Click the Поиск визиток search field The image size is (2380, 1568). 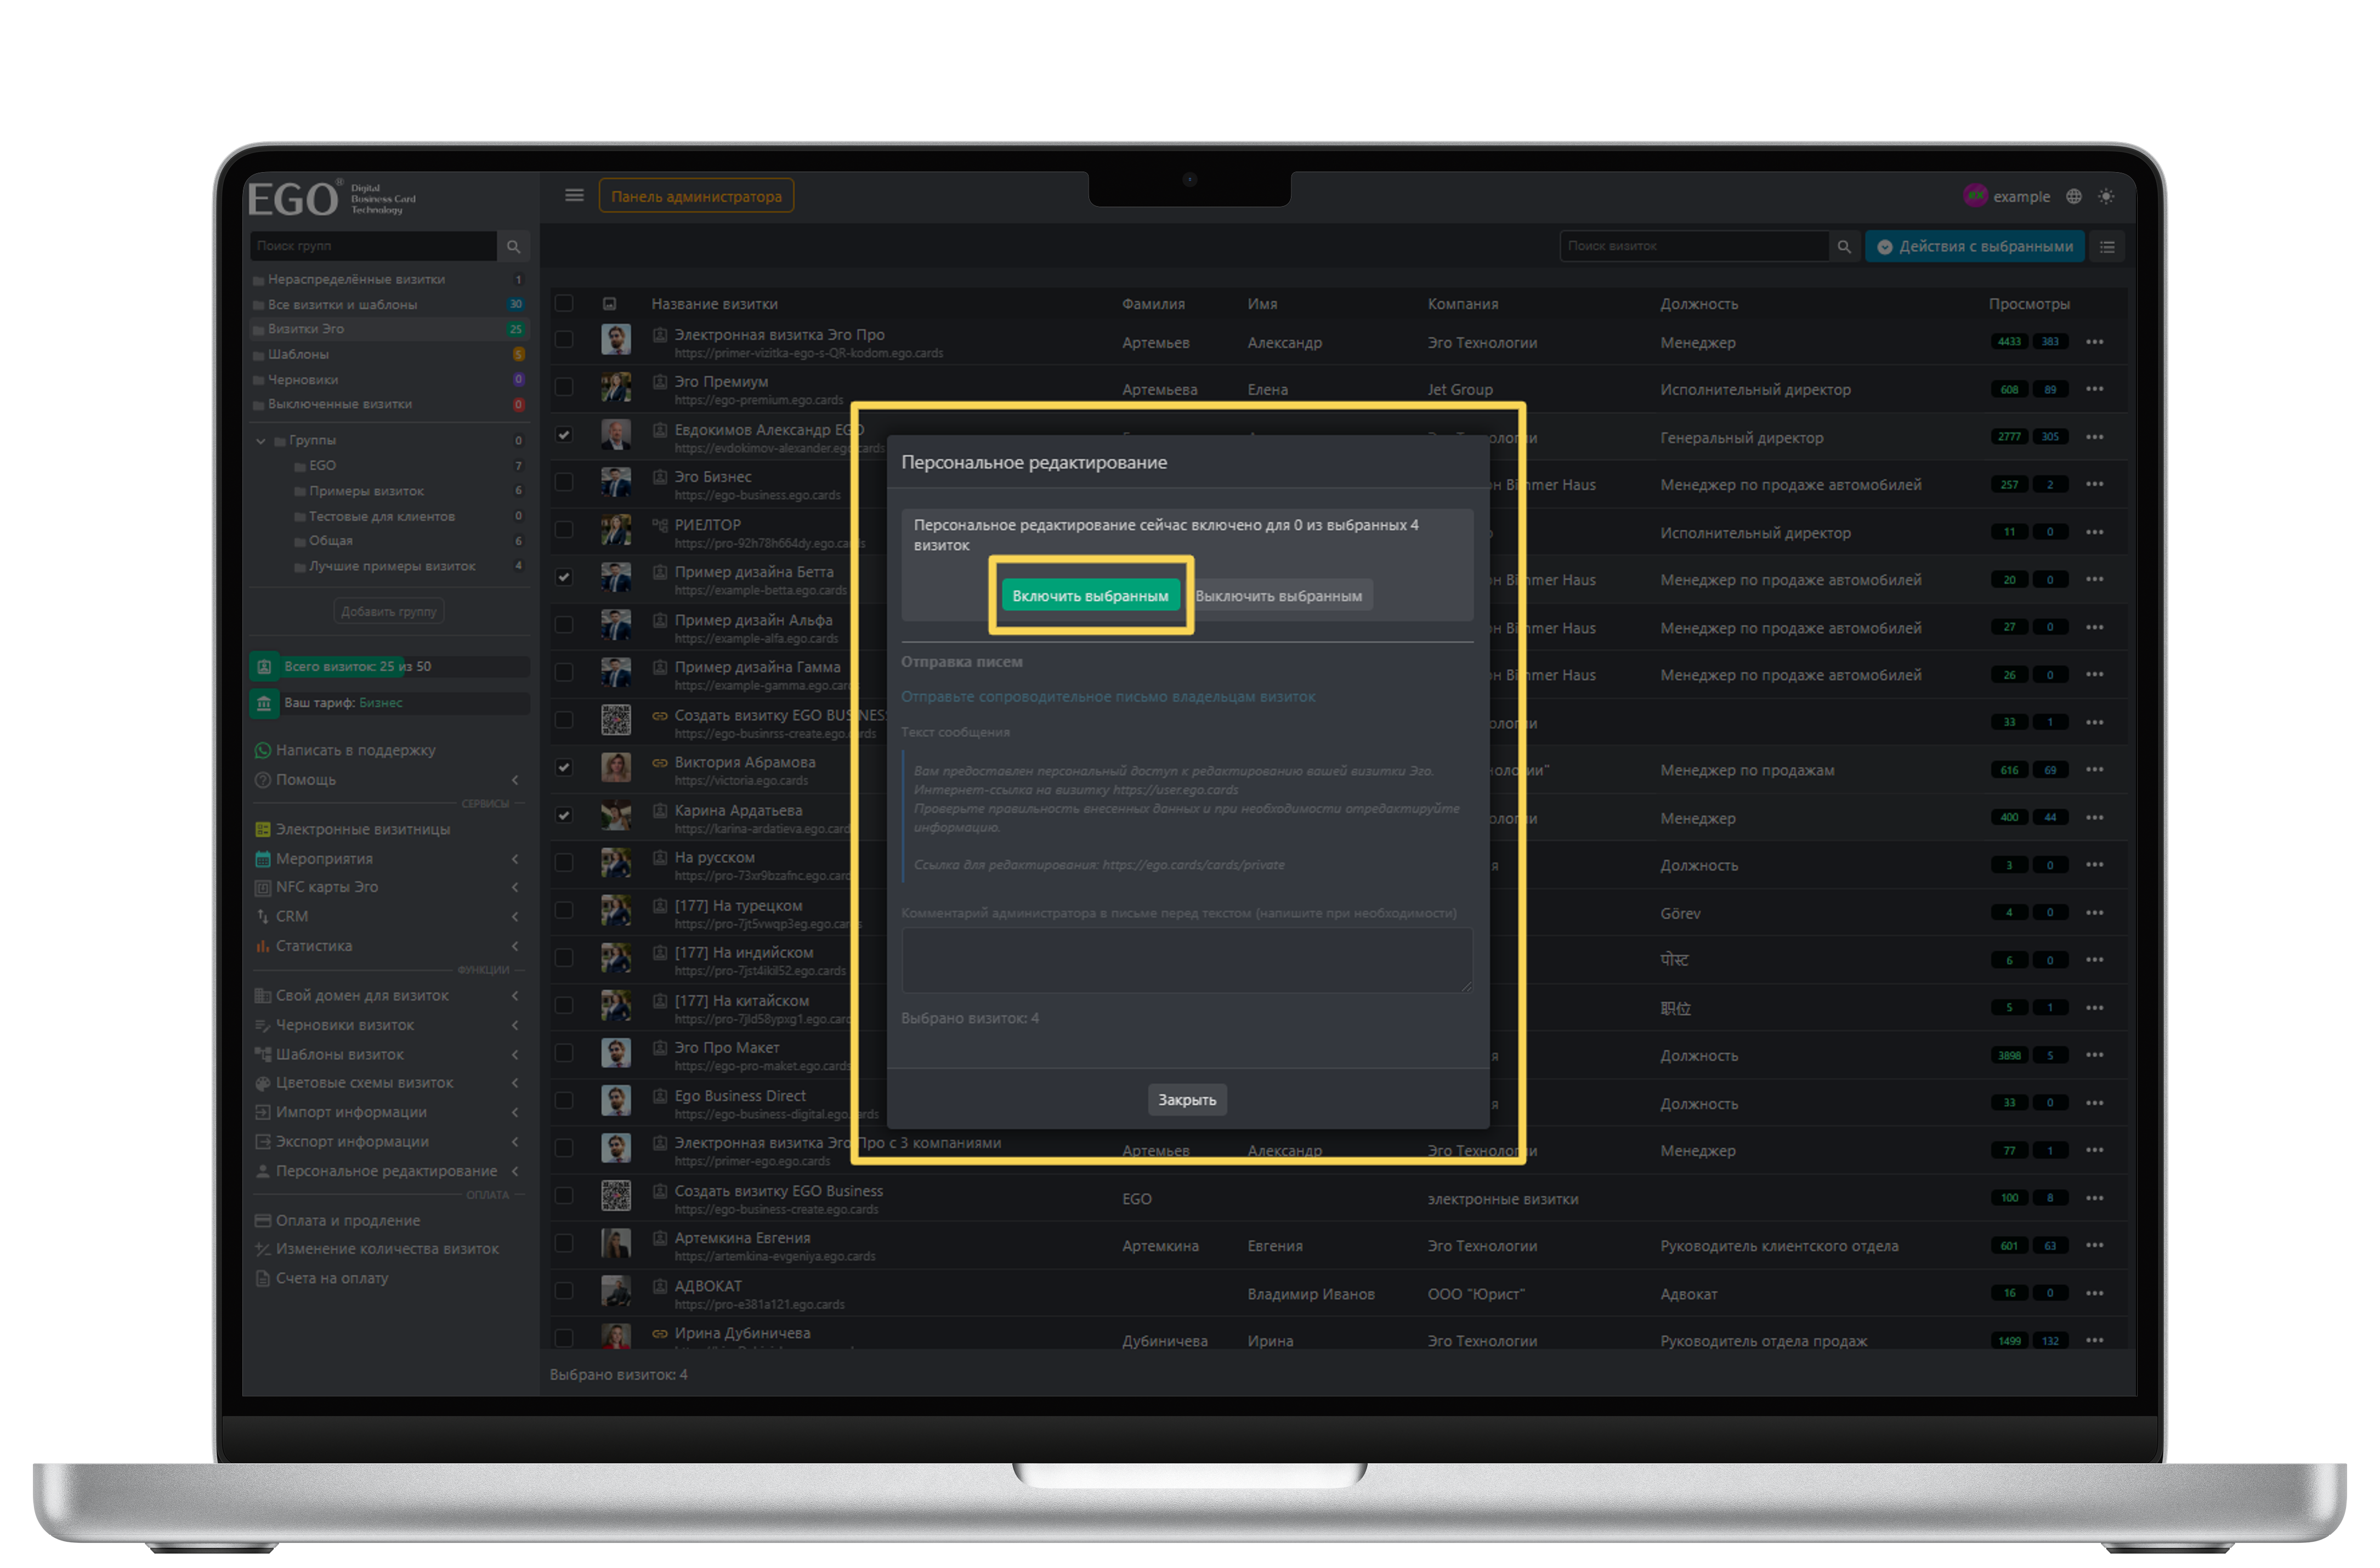[x=1695, y=246]
